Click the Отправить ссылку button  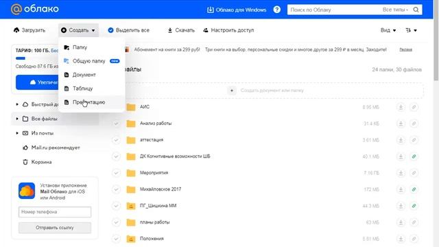point(55,228)
